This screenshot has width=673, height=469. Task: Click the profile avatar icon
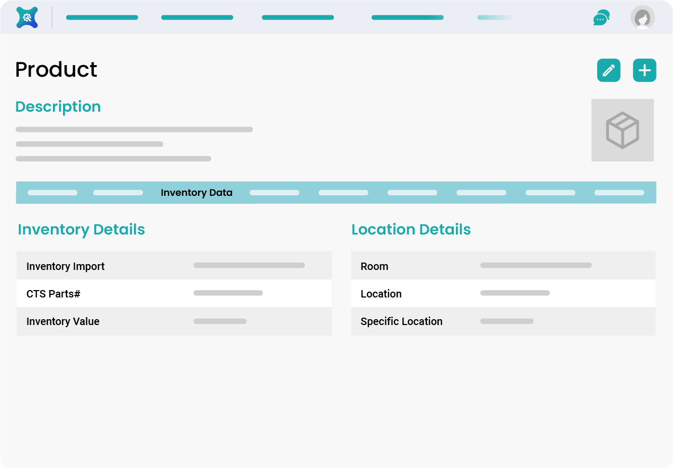click(642, 17)
